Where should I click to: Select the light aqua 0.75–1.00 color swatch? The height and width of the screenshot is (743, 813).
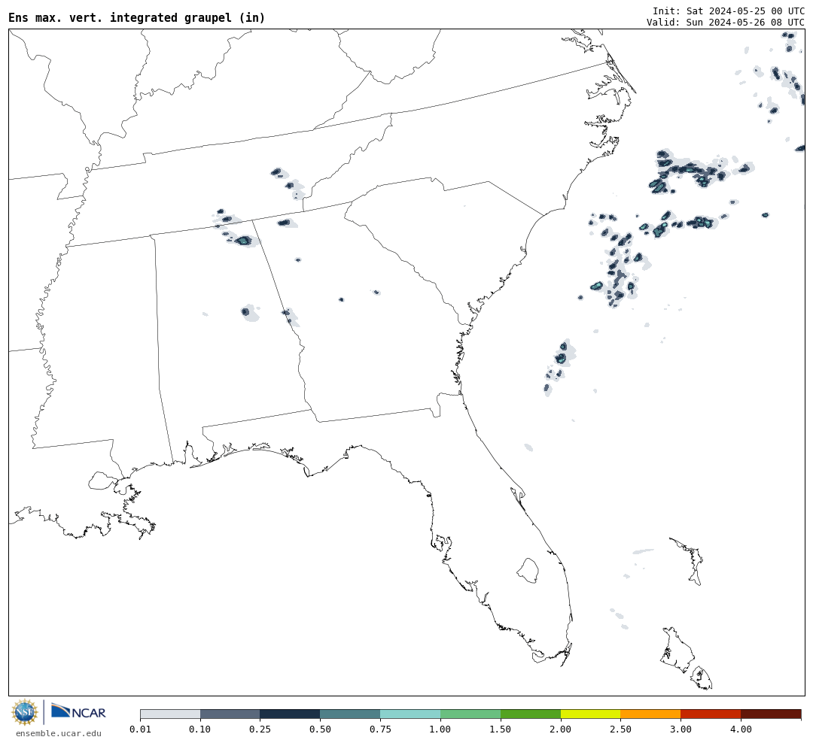410,714
